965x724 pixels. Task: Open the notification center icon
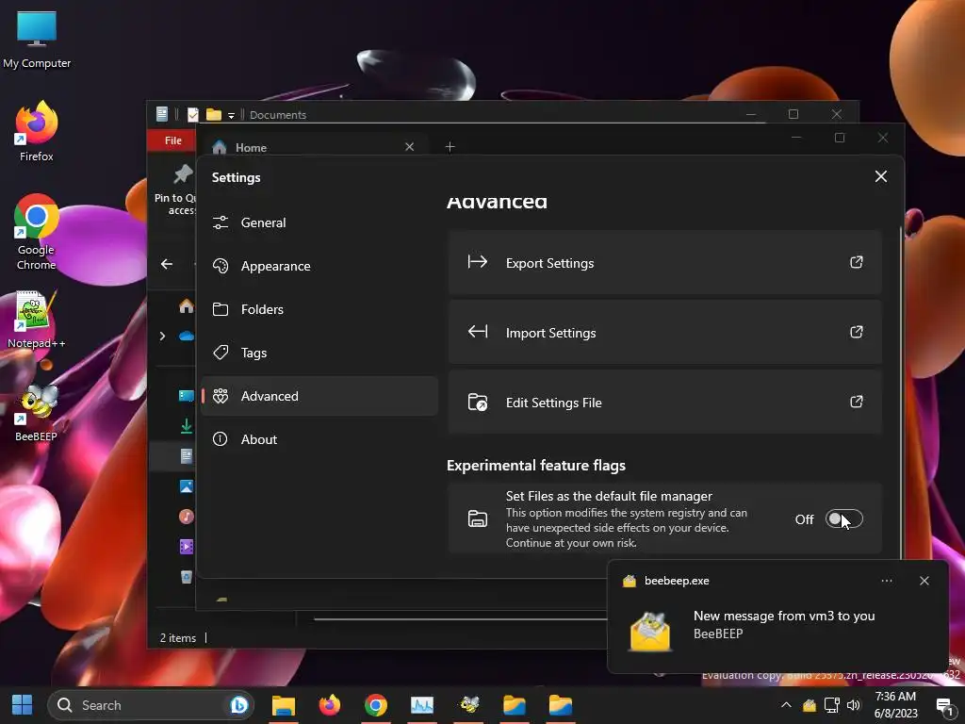coord(943,705)
